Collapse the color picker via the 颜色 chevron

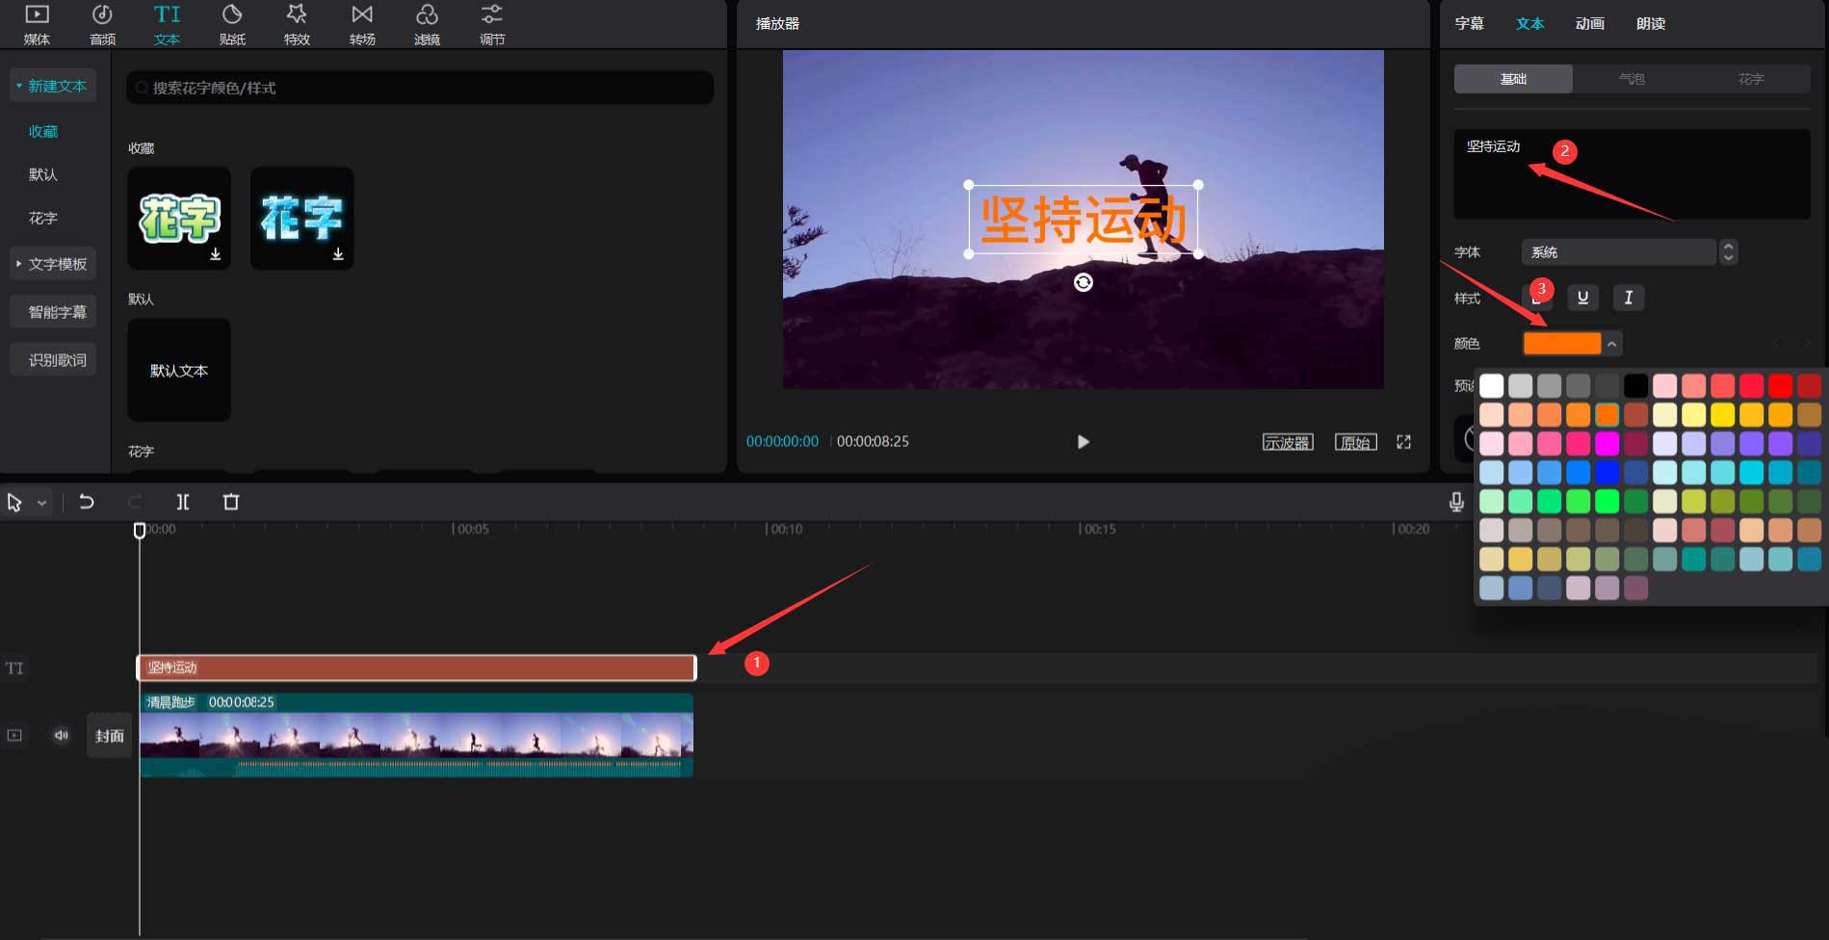tap(1612, 343)
